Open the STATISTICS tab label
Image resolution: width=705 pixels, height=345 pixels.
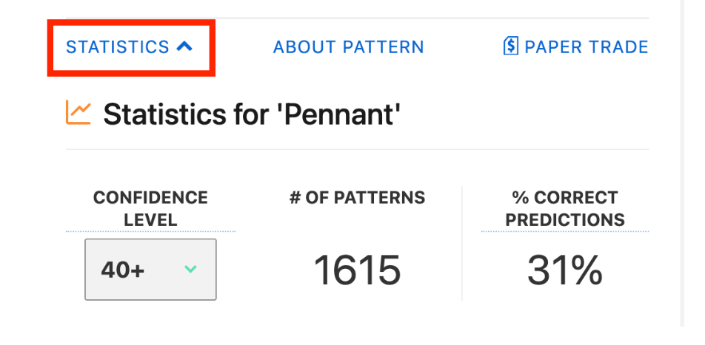[x=118, y=47]
